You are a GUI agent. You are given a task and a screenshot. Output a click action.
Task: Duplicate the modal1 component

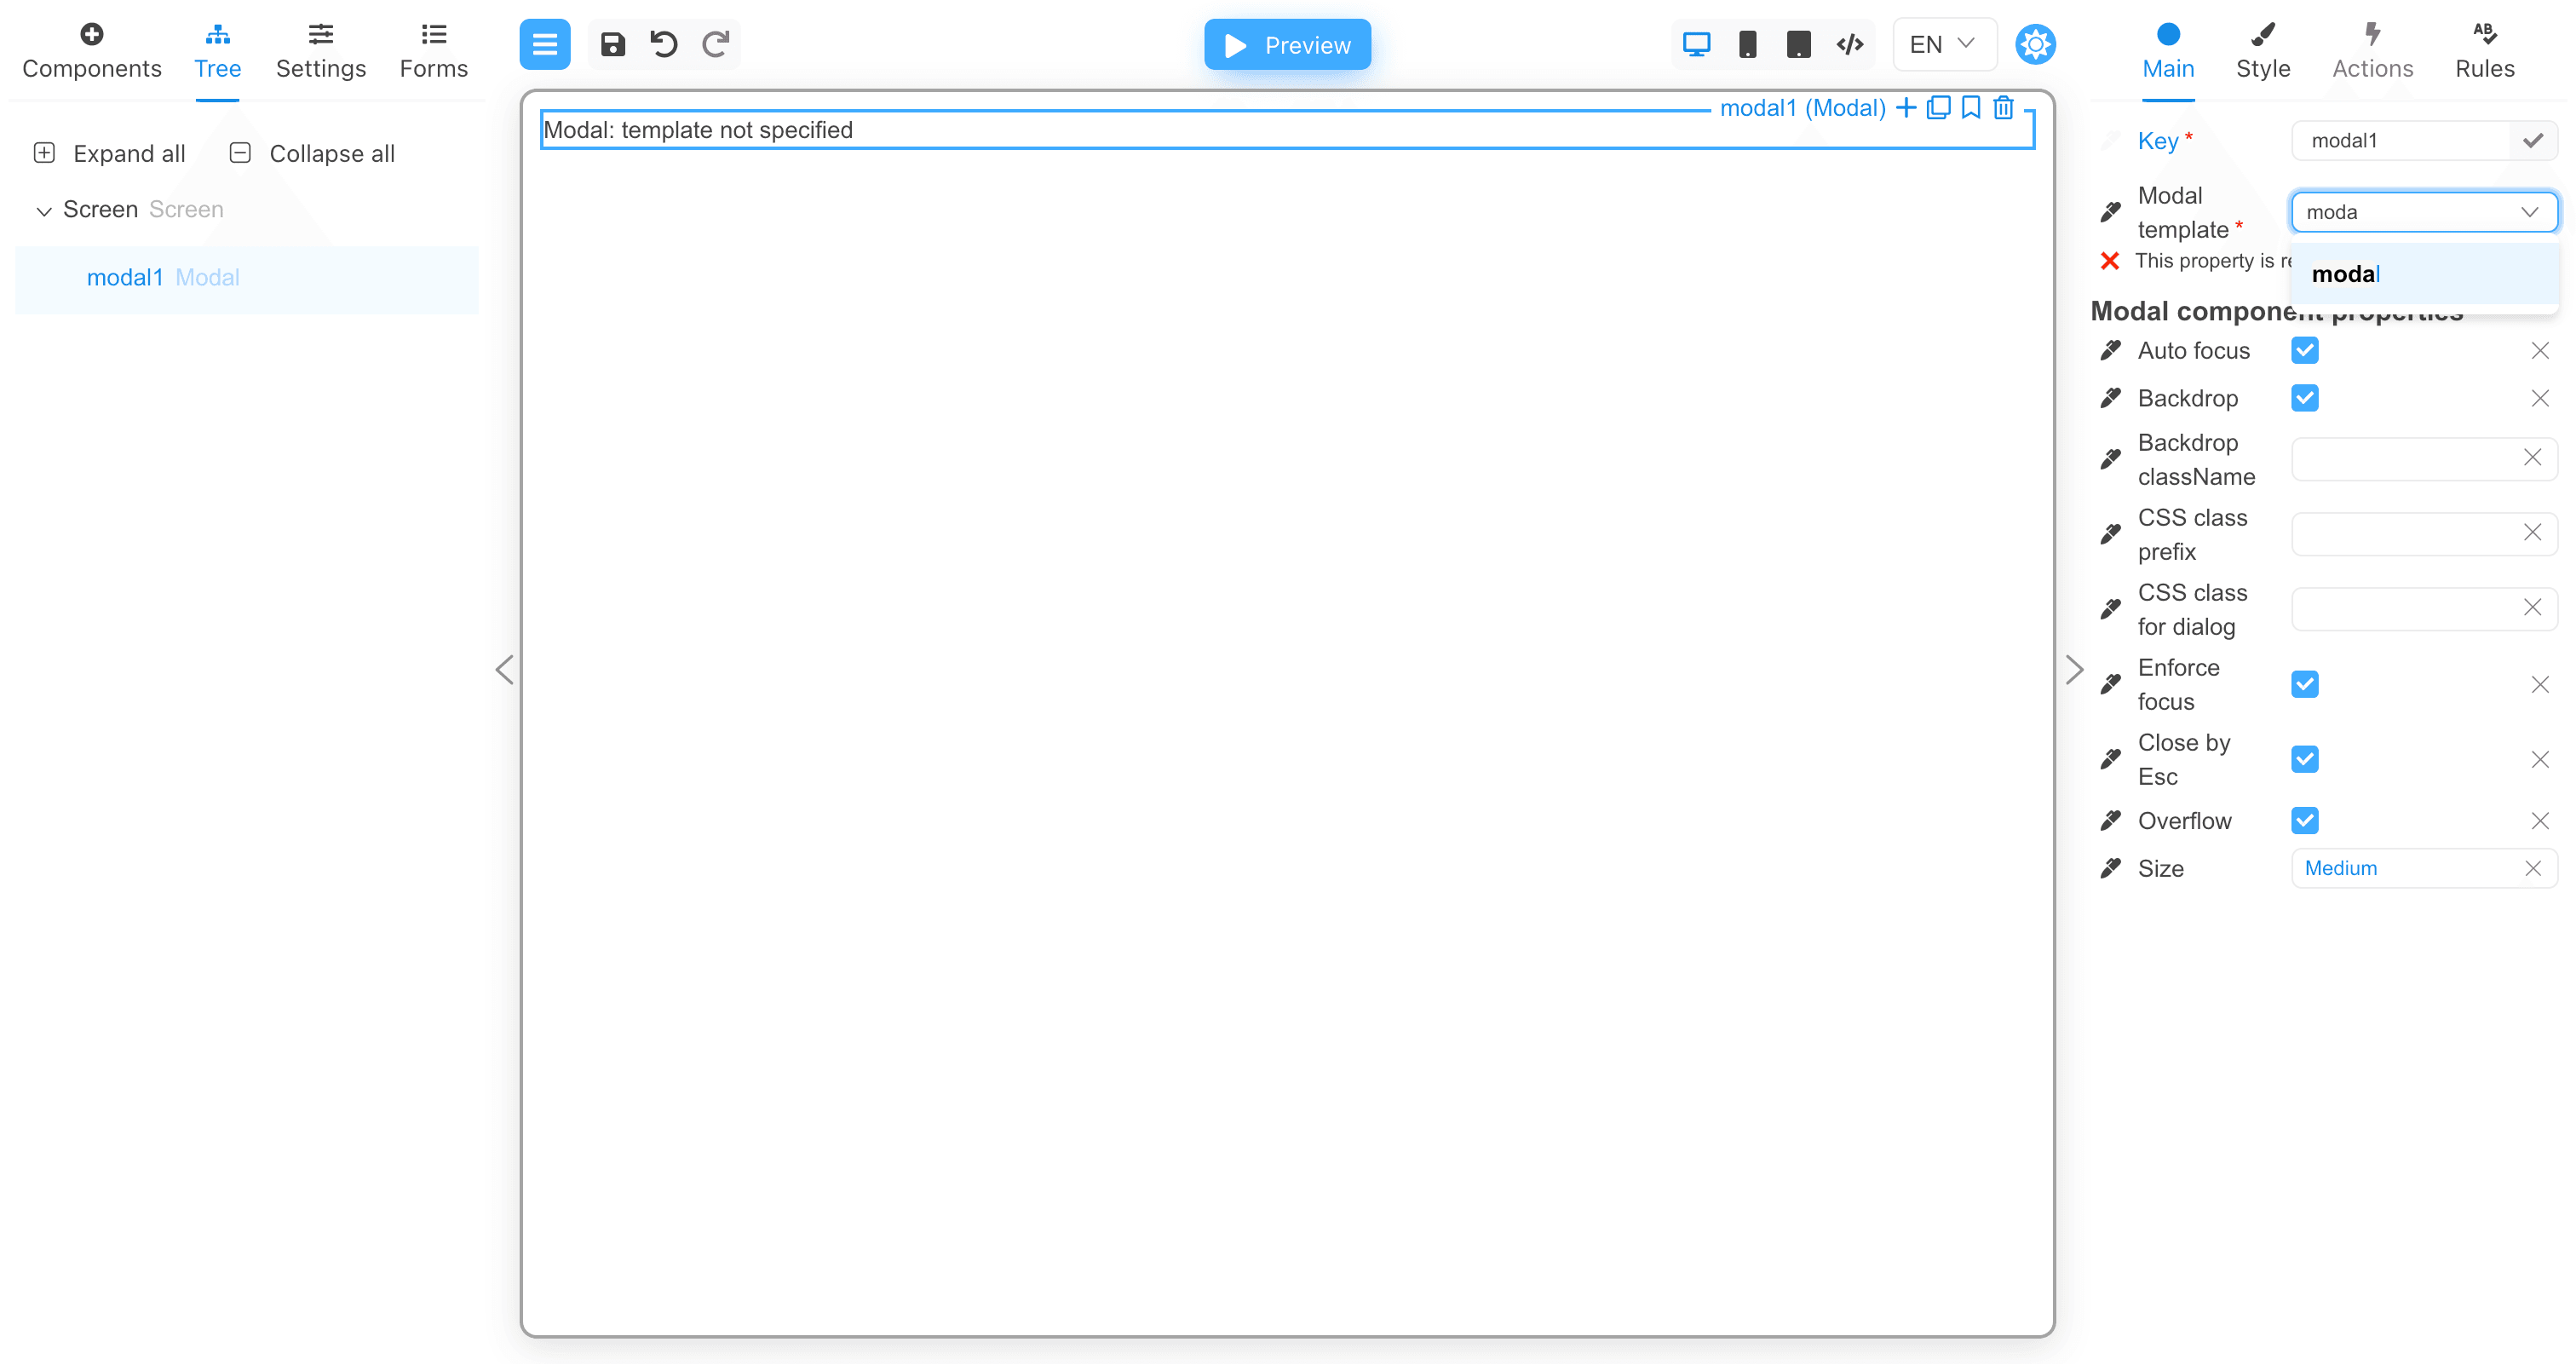click(1939, 107)
